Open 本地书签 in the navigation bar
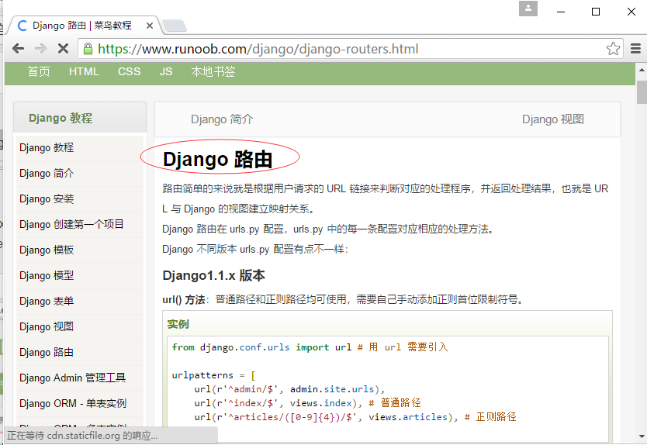The height and width of the screenshot is (445, 647). (213, 72)
